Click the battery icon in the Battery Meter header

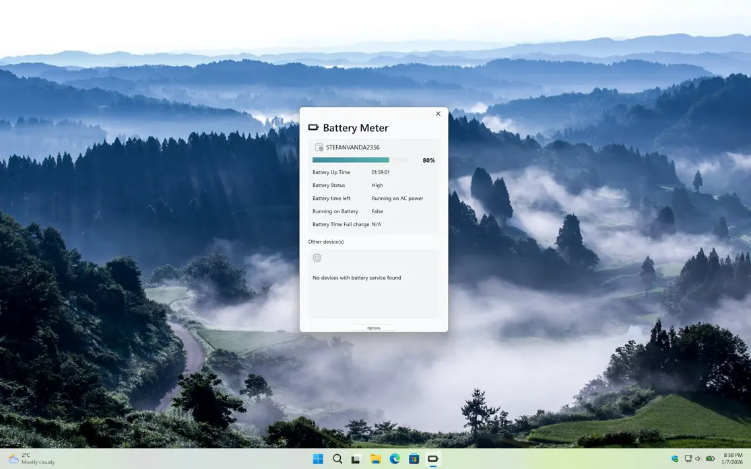(313, 127)
